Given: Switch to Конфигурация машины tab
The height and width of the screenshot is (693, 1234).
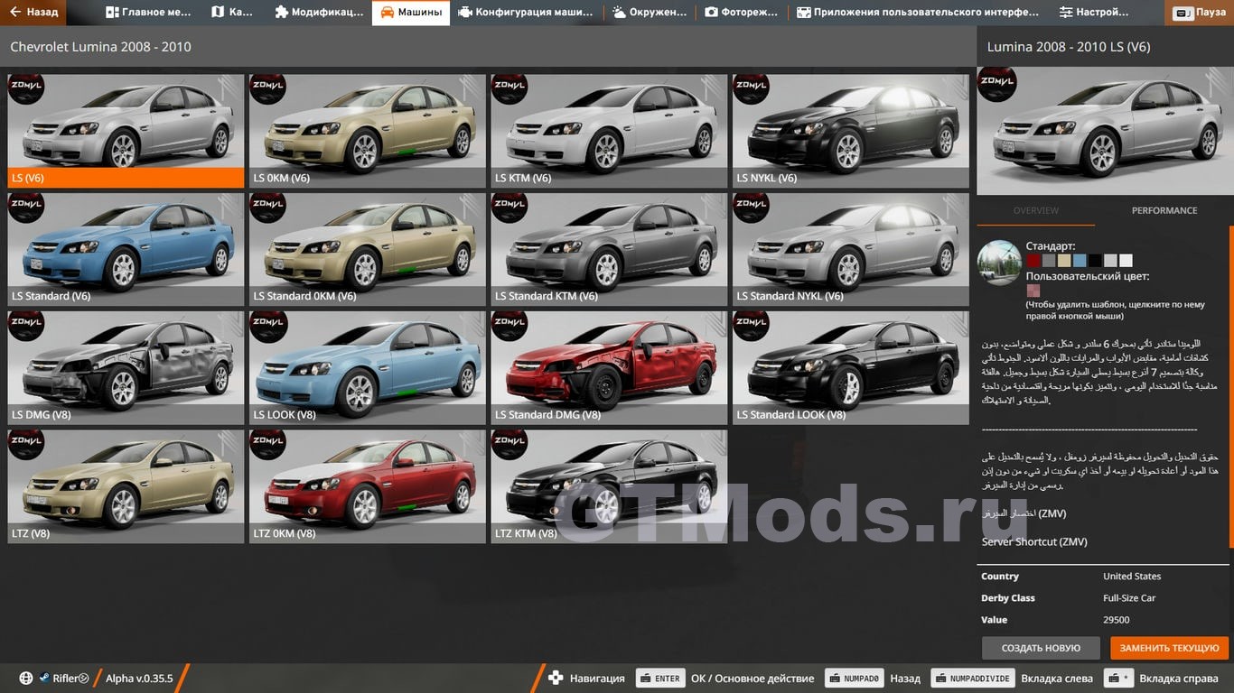Looking at the screenshot, I should pyautogui.click(x=526, y=13).
